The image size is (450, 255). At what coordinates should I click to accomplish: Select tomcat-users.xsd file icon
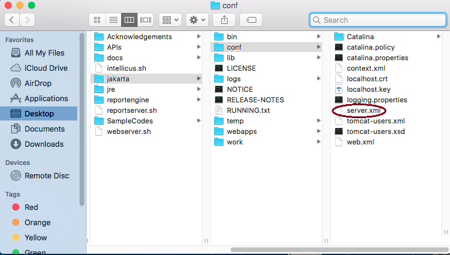tap(339, 132)
